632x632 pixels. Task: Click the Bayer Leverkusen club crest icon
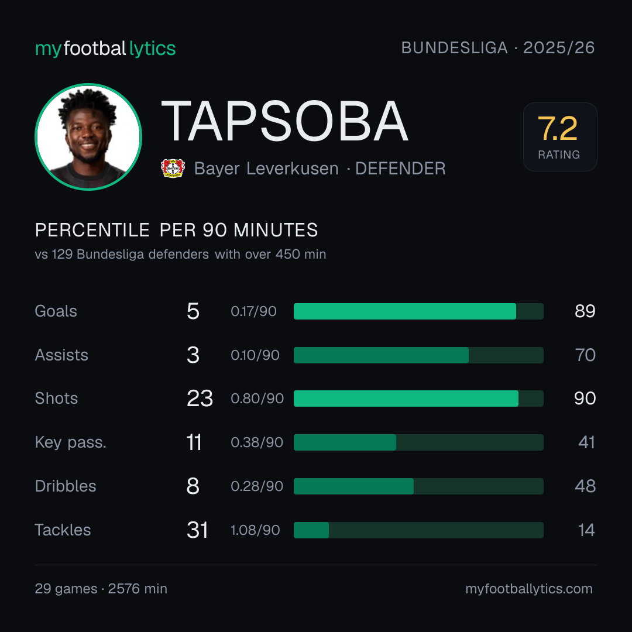tap(173, 168)
